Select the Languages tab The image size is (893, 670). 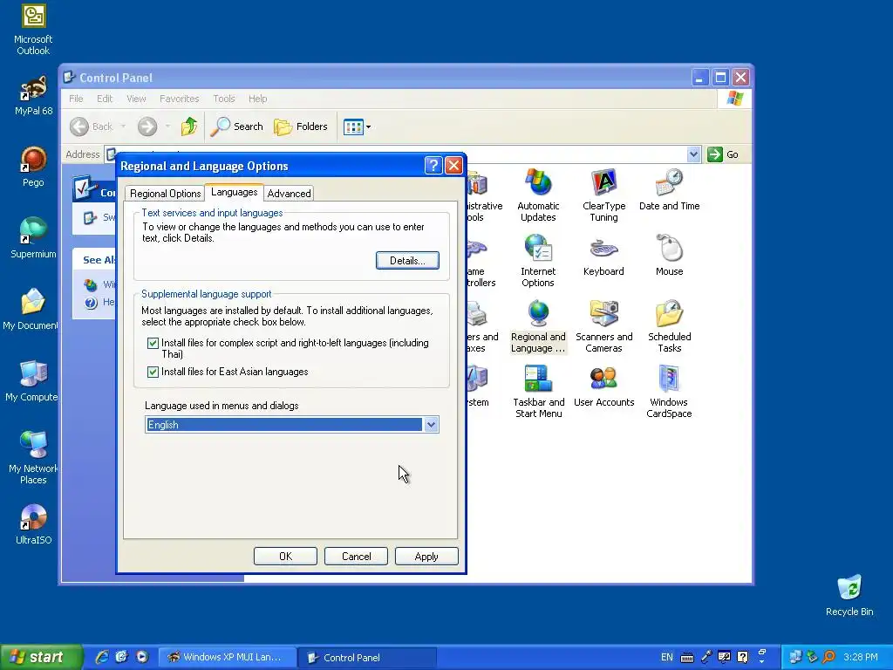(x=234, y=192)
